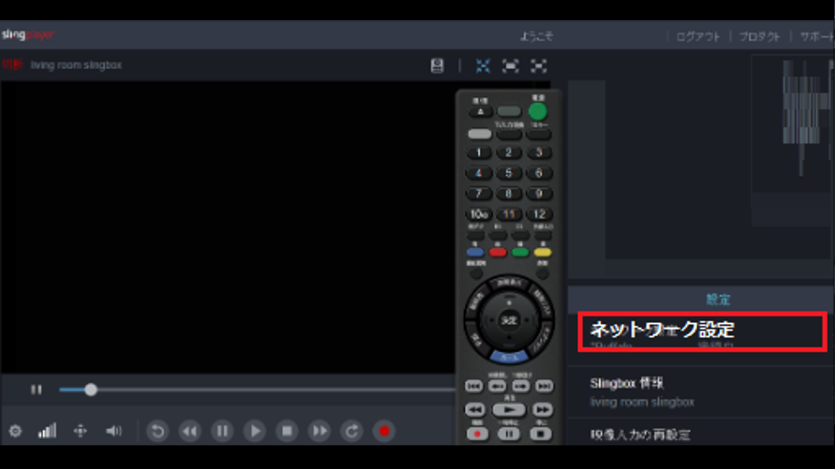Click the living room slingbox device name

[x=76, y=65]
